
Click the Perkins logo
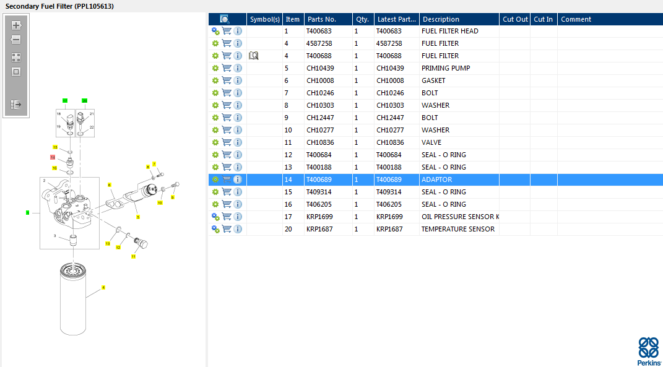point(648,351)
